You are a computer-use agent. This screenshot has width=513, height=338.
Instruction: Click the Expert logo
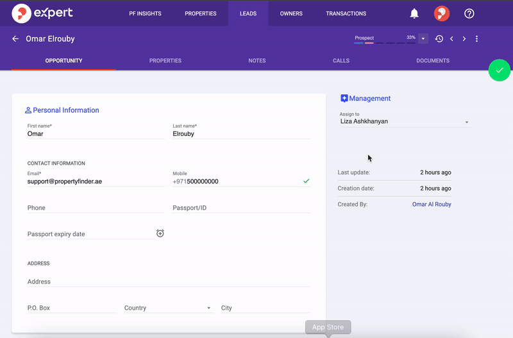pos(42,13)
